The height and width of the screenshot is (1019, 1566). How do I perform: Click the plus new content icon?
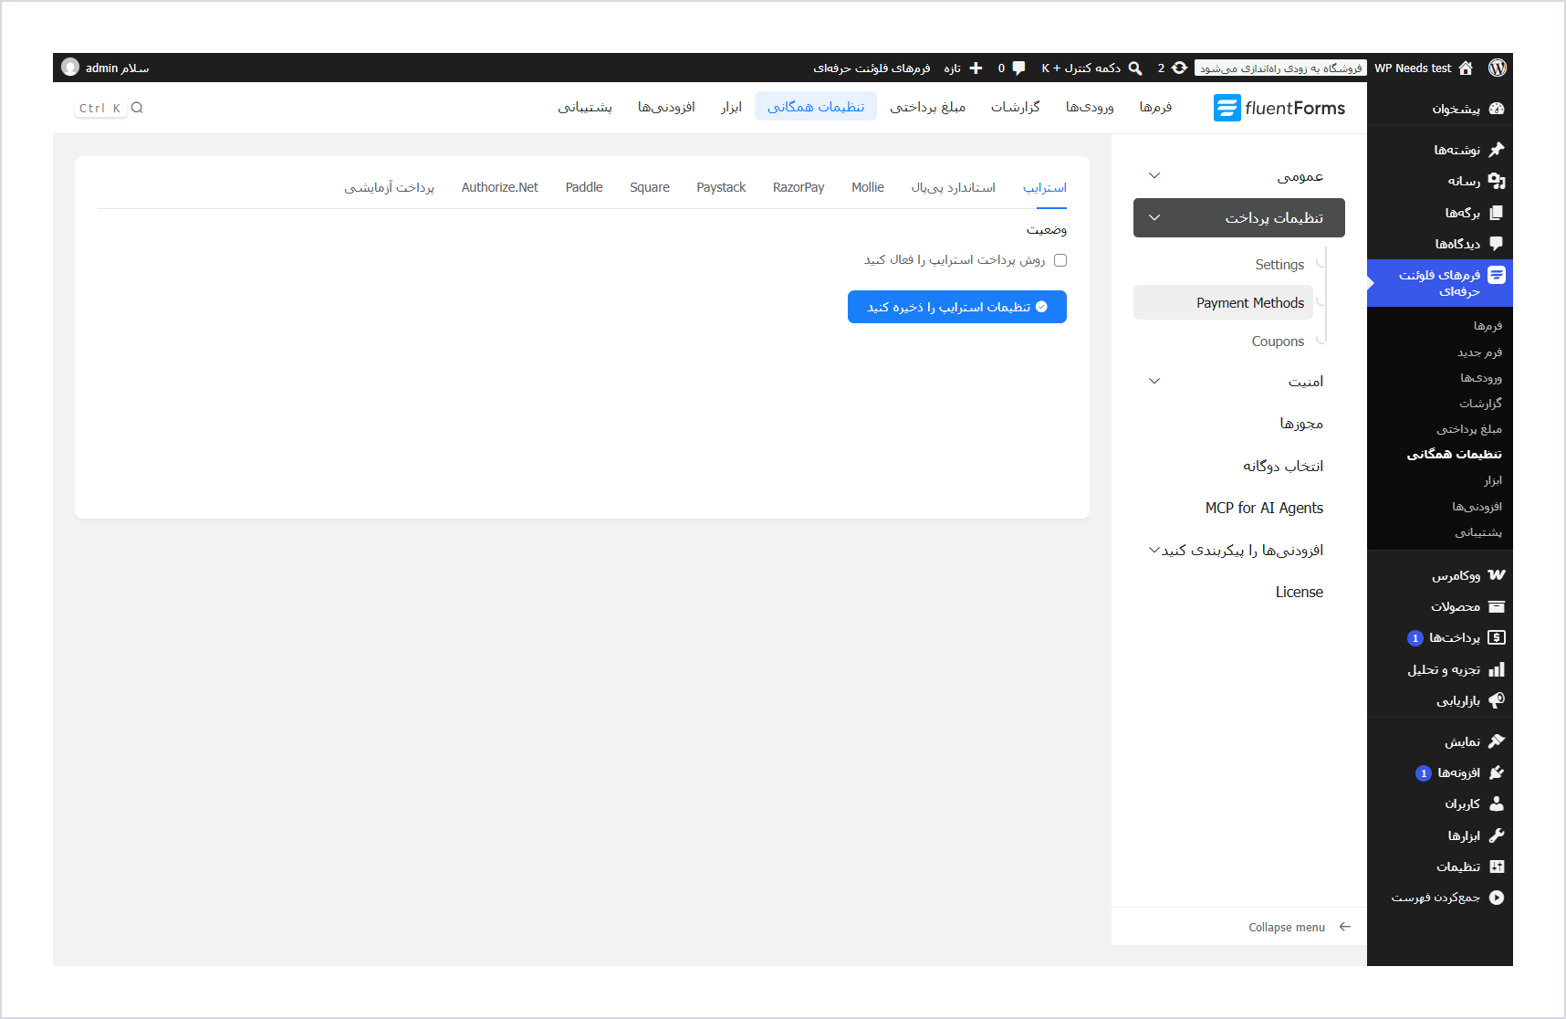coord(976,68)
